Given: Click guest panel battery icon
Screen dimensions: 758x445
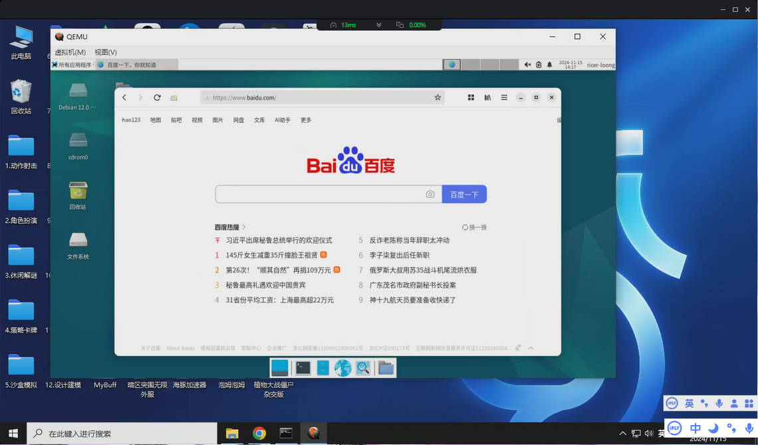Looking at the screenshot, I should tap(539, 64).
